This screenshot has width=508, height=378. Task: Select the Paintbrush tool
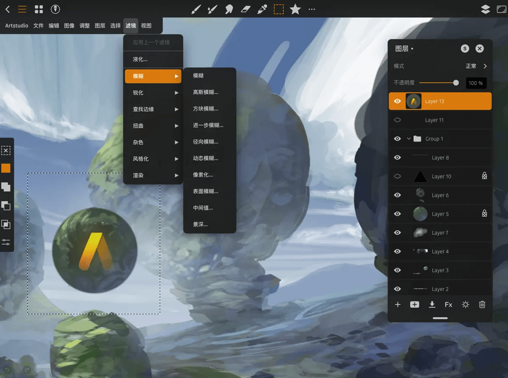[x=196, y=9]
